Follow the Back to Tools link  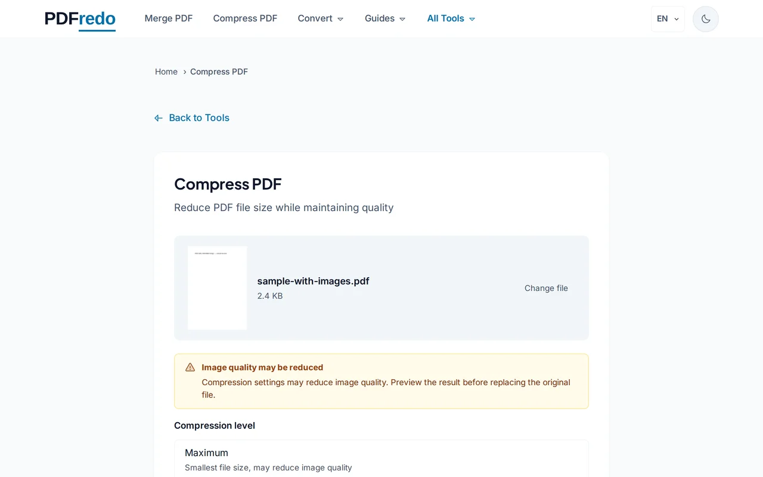click(x=198, y=117)
